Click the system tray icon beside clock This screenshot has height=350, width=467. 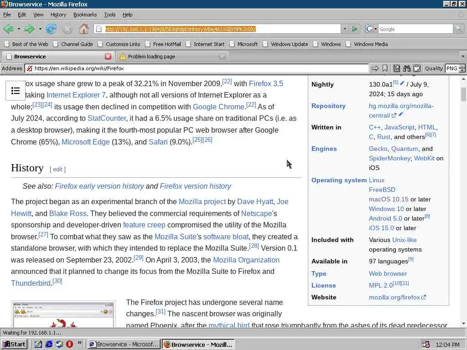coord(425,345)
